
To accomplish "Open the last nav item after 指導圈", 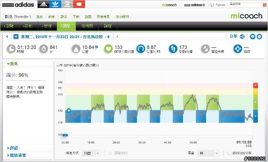I will pyautogui.click(x=108, y=26).
